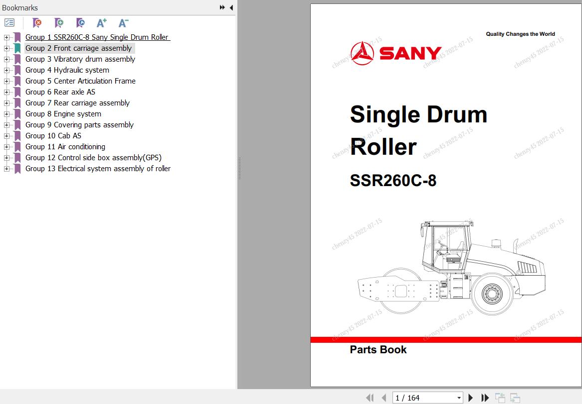Expand Group 7 Rear carriage assembly node
The width and height of the screenshot is (582, 404).
[x=6, y=103]
